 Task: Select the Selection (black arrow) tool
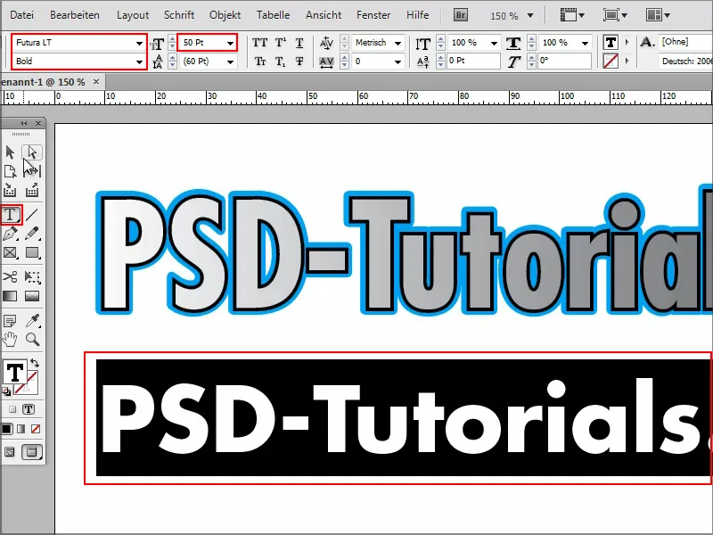[x=10, y=152]
